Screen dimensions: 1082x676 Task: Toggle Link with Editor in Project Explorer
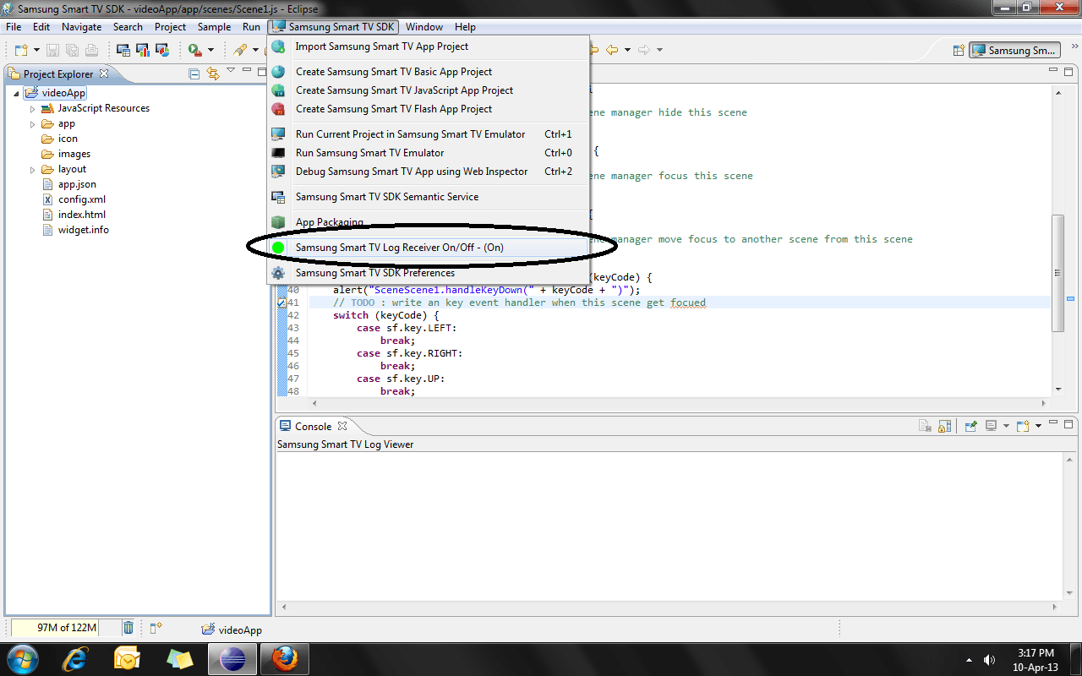coord(212,74)
